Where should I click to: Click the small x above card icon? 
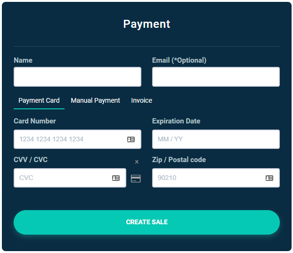click(137, 162)
